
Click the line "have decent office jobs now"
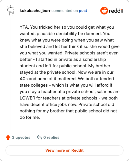click(x=67, y=105)
